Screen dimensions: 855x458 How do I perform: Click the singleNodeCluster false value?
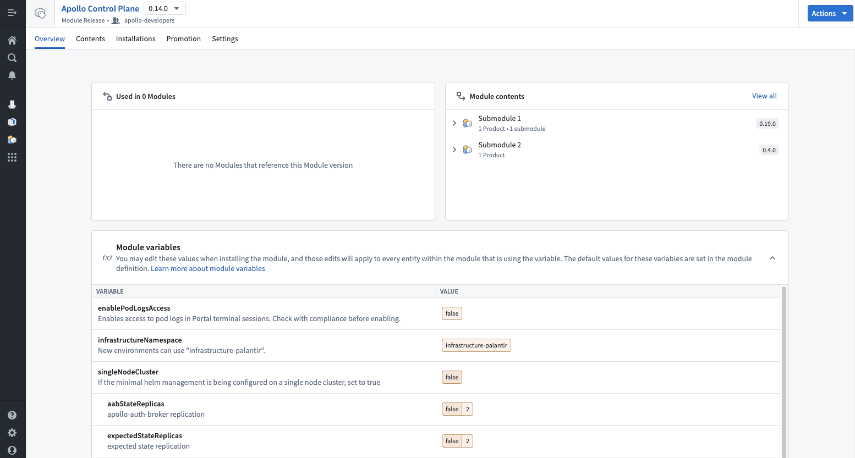[452, 377]
